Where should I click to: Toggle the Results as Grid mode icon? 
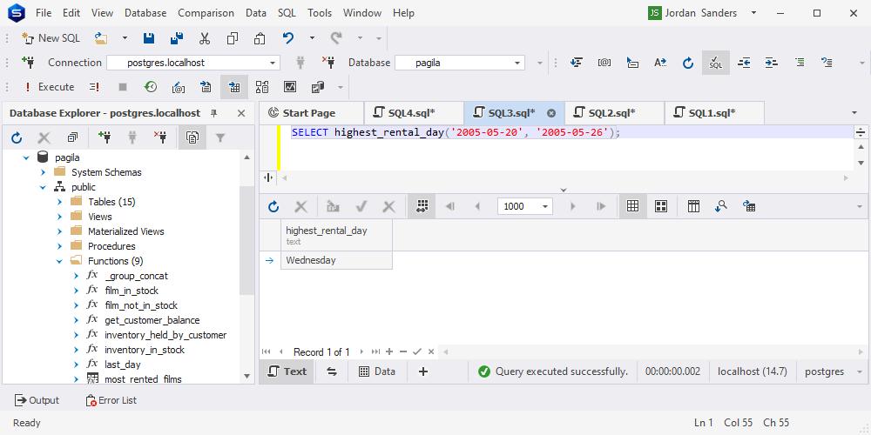[x=234, y=87]
